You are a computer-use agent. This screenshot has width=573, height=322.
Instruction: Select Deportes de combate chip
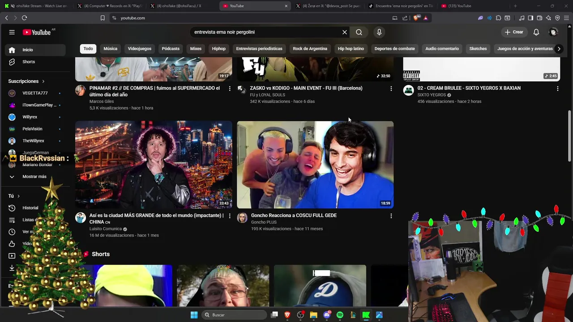394,49
